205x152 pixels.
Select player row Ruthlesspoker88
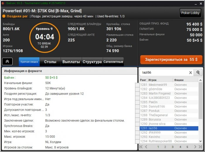pyautogui.click(x=169, y=141)
